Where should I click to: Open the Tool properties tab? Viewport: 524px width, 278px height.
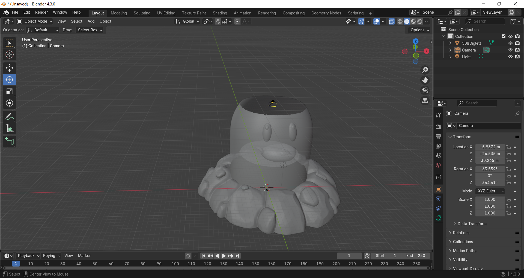coord(438,115)
